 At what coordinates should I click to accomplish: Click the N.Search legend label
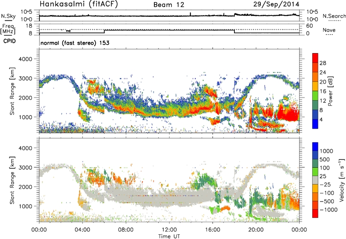click(334, 16)
